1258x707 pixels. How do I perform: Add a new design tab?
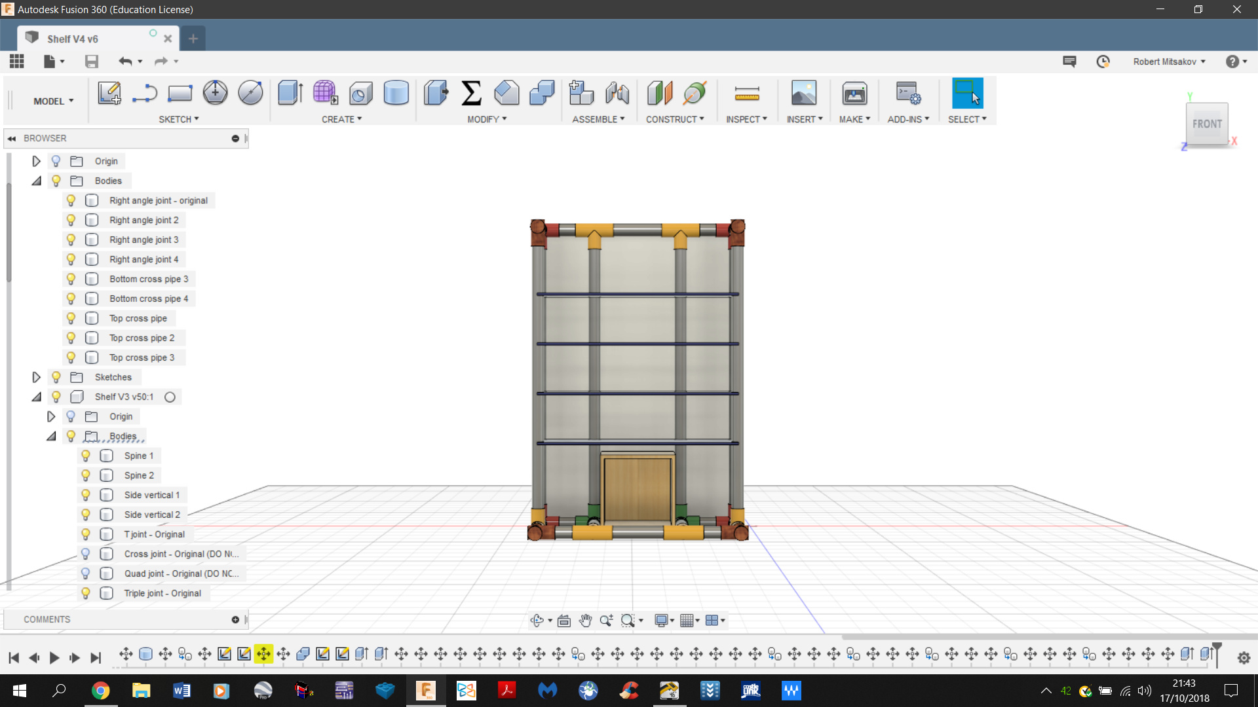(x=193, y=39)
